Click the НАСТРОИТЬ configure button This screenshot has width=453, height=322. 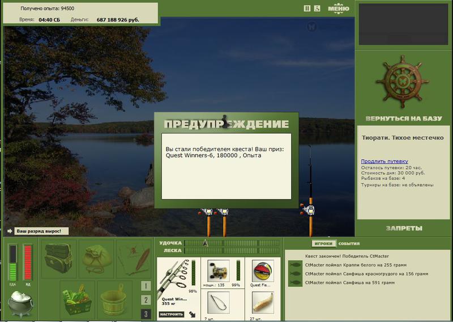point(172,314)
